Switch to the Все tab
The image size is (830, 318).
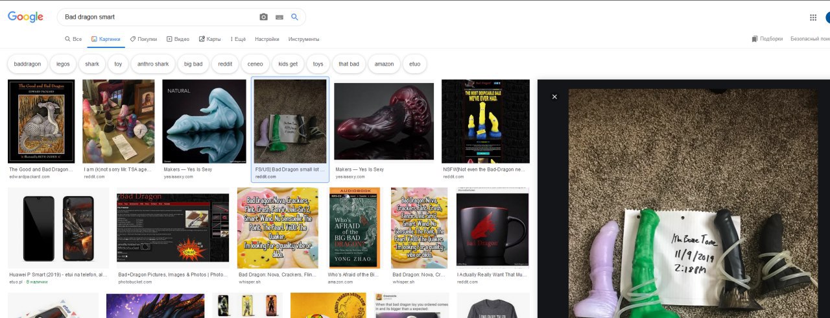click(73, 39)
